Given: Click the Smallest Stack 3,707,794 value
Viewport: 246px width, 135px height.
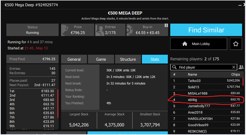Looking at the screenshot, I should [150, 125].
